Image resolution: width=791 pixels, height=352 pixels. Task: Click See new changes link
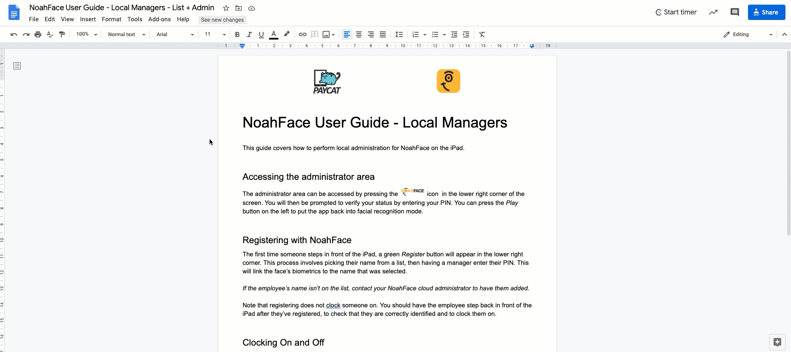pos(222,20)
